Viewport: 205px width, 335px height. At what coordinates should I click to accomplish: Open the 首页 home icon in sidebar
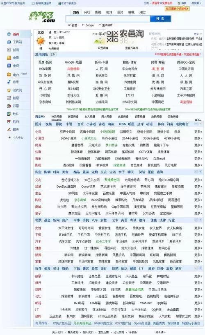(x=9, y=34)
